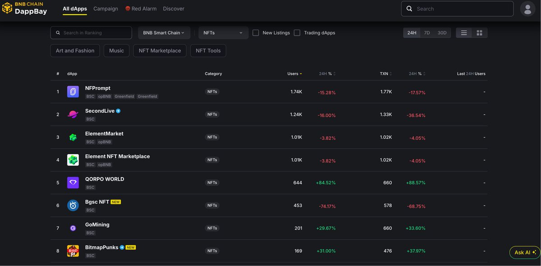Open the Red Alarm tab
This screenshot has width=541, height=266.
141,9
